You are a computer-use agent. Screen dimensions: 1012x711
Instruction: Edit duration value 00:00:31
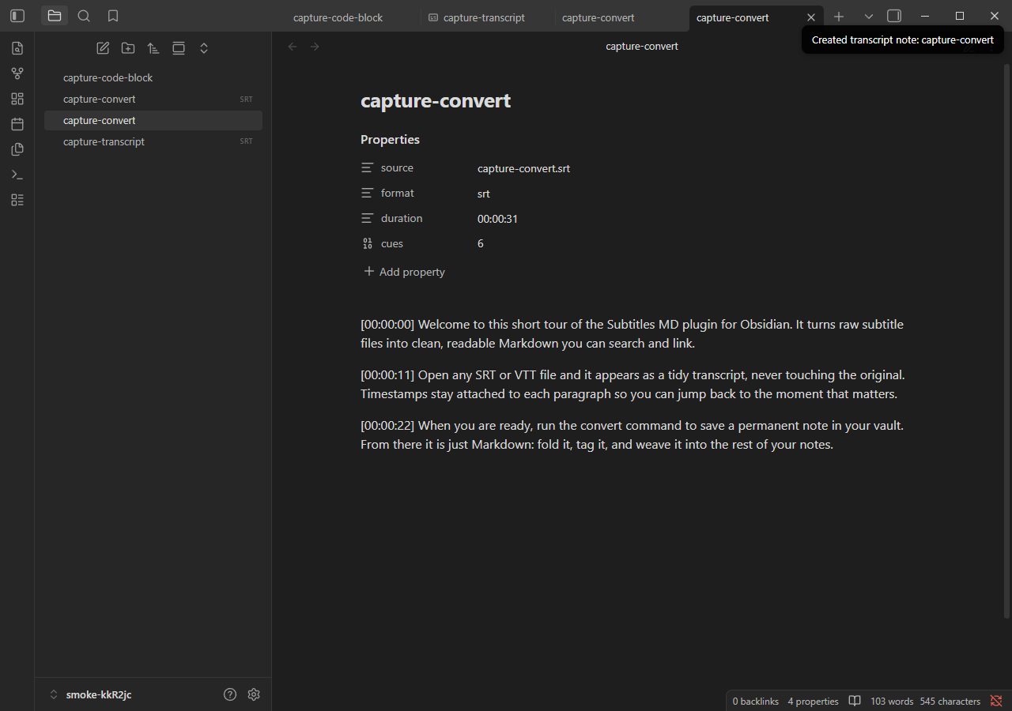[x=497, y=219]
